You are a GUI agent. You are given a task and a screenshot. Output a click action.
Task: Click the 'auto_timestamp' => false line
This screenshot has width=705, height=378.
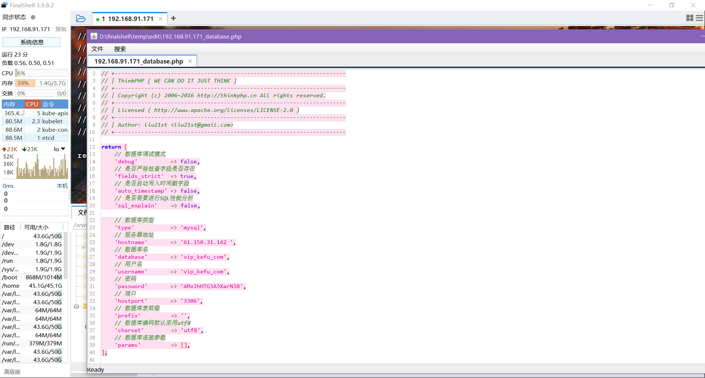pyautogui.click(x=158, y=191)
